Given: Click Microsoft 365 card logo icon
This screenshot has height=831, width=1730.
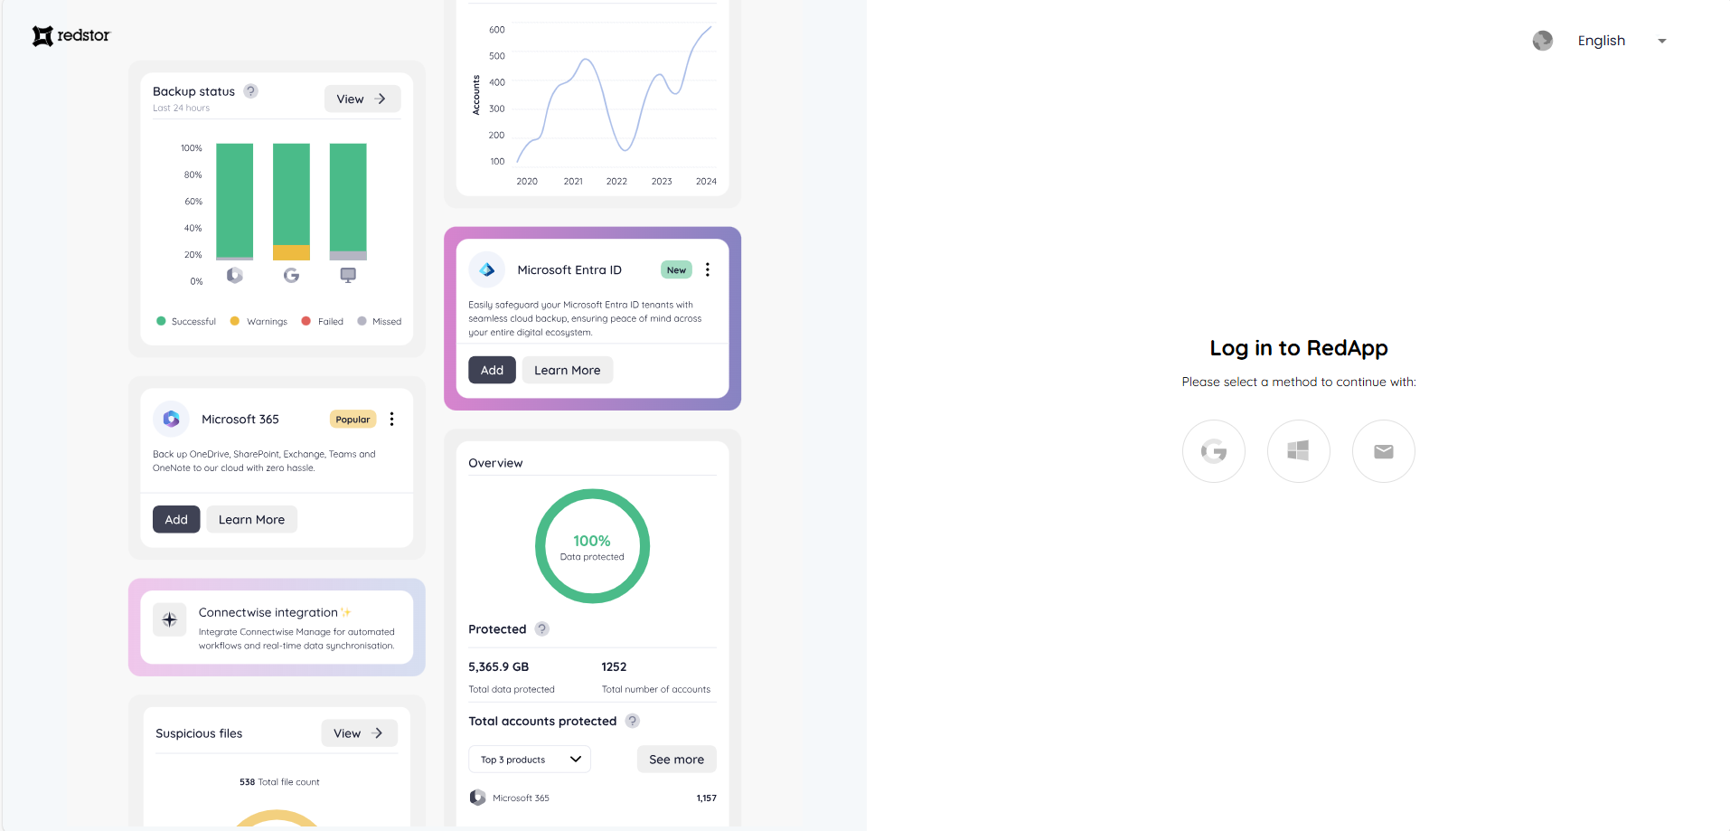Looking at the screenshot, I should coord(171,419).
